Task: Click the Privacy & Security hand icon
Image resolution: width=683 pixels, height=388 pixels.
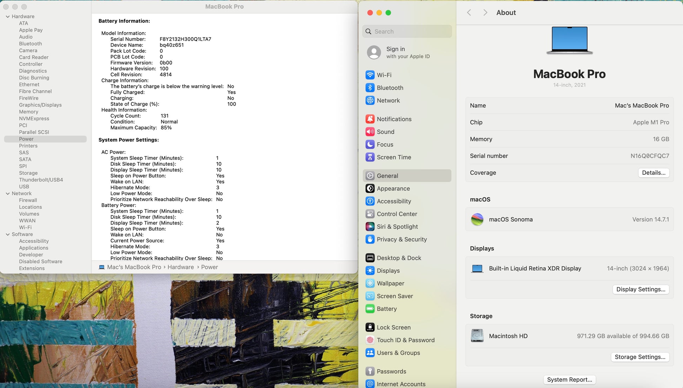Action: click(x=370, y=239)
